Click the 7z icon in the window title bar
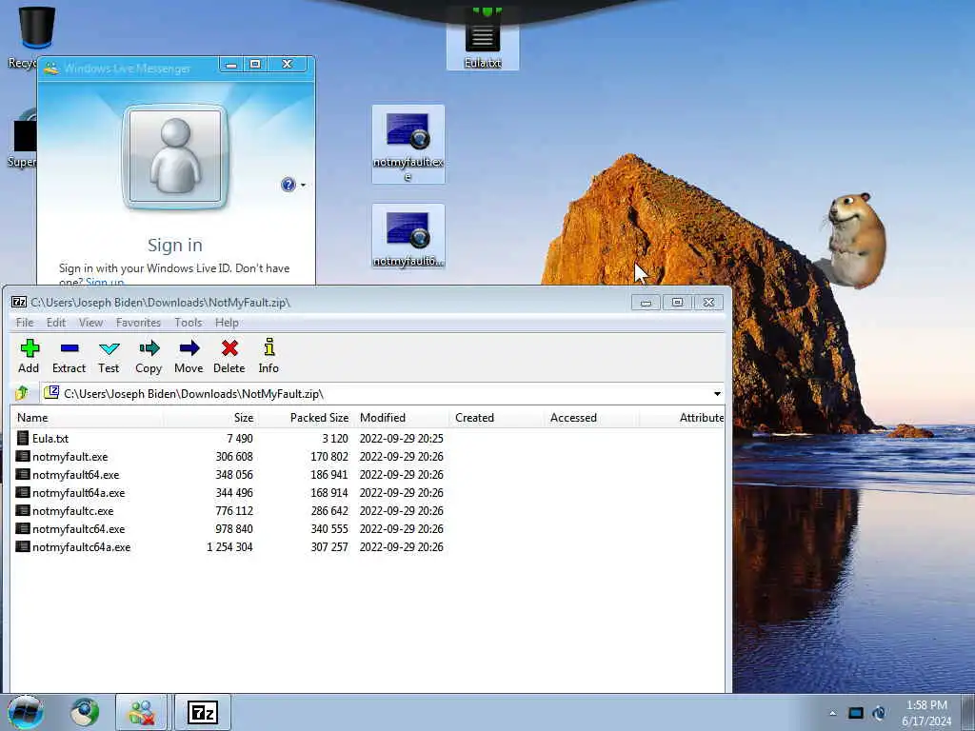This screenshot has width=975, height=731. pos(19,302)
